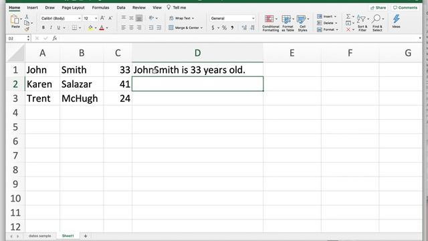This screenshot has width=428, height=241.
Task: Apply middle vertical alignment
Action: point(131,18)
